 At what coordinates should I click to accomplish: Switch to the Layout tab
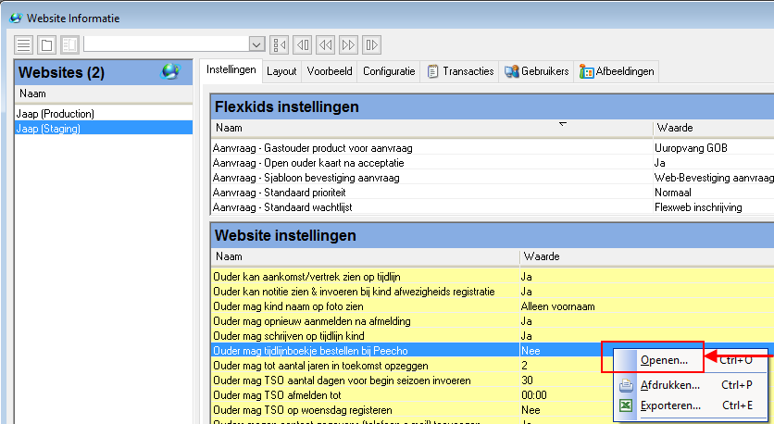coord(281,71)
